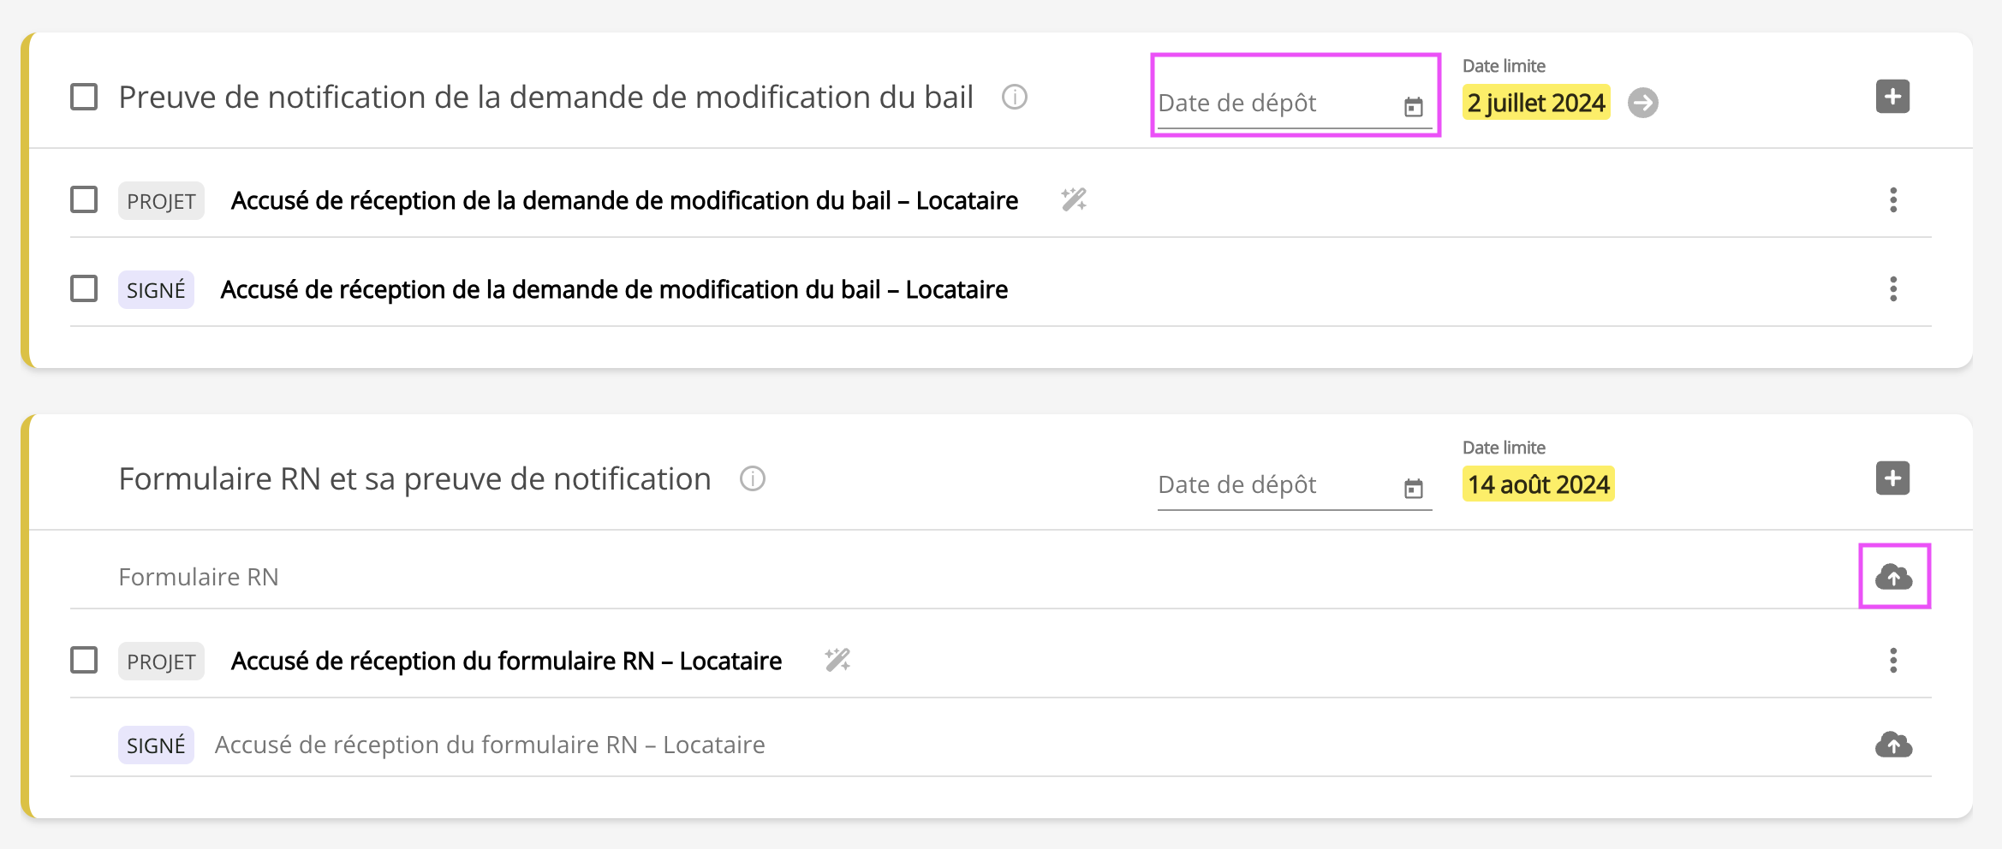Click the arrow next to 2 juillet 2024
2002x849 pixels.
[1642, 104]
